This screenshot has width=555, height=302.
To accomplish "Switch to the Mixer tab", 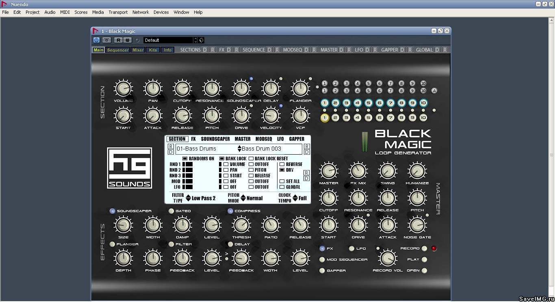I will coord(138,50).
